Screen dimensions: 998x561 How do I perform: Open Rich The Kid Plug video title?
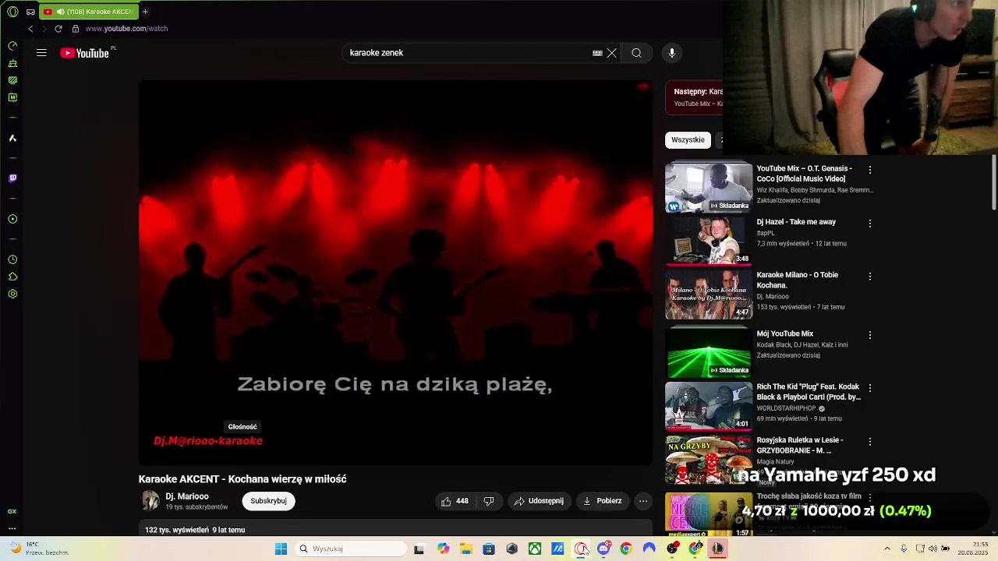[809, 392]
